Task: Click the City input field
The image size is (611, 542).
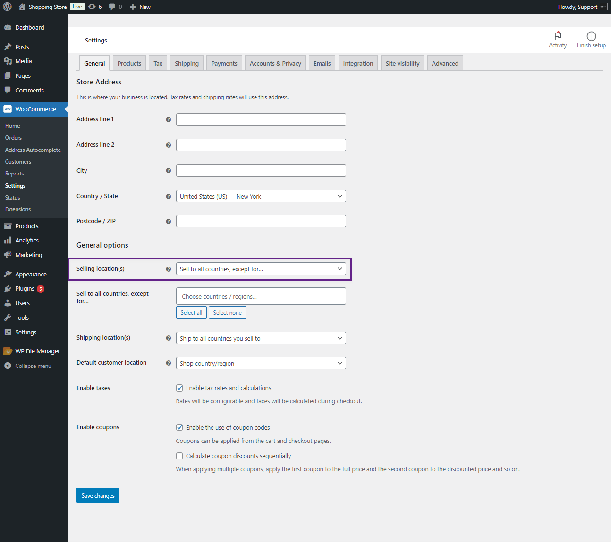Action: [261, 170]
